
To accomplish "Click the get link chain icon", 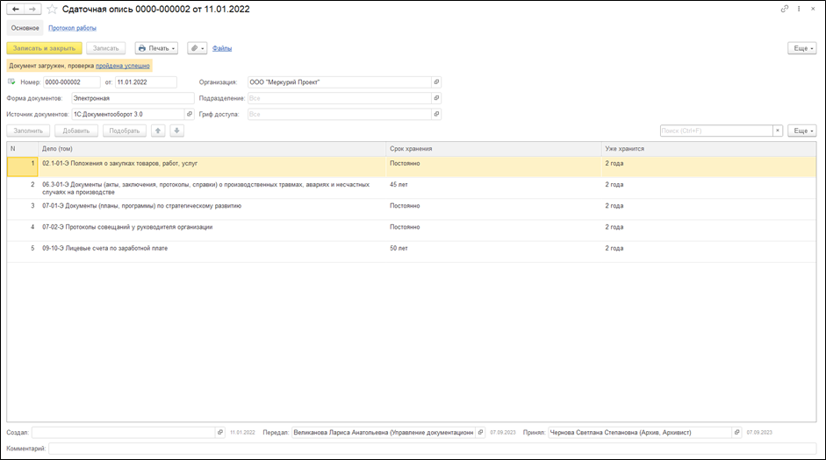I will coord(785,9).
